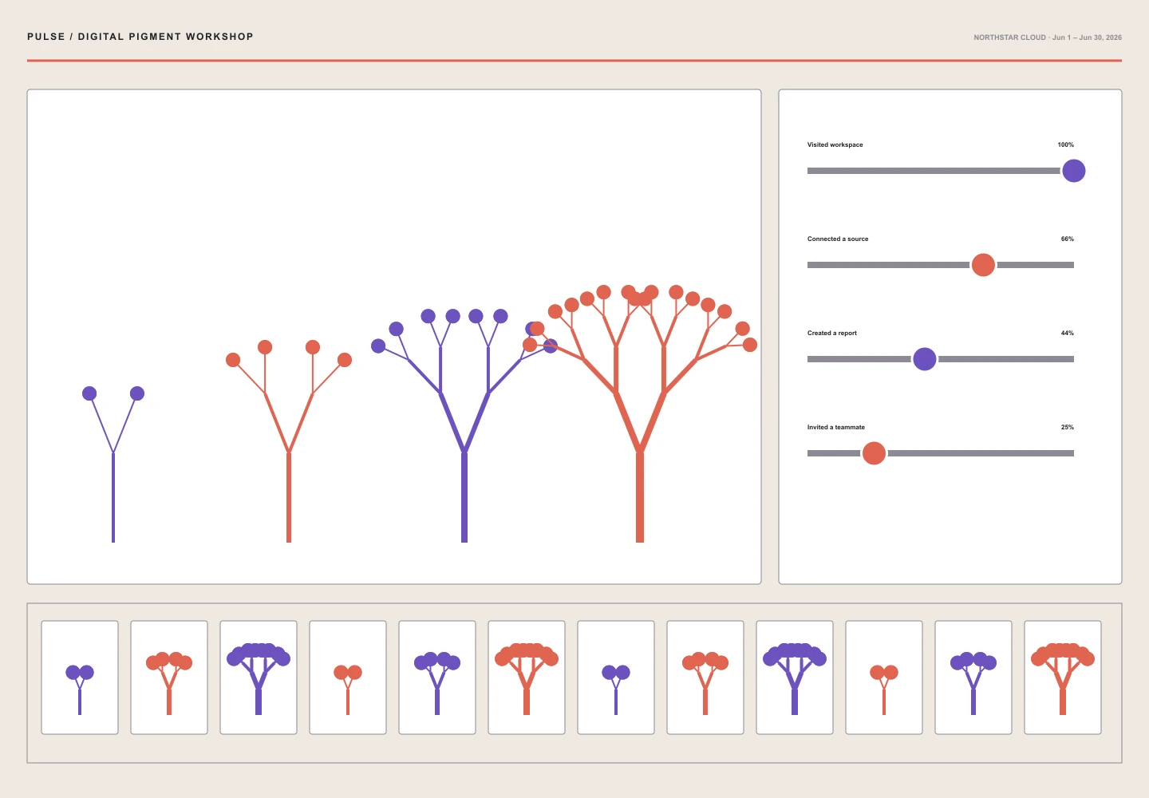Click the largest orange tree in main chart

[x=640, y=413]
